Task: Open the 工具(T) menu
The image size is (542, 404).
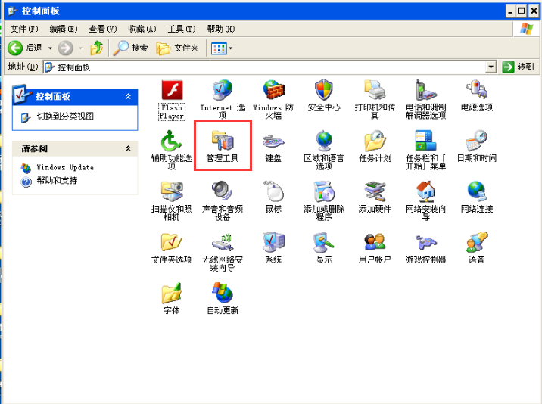Action: coord(182,29)
